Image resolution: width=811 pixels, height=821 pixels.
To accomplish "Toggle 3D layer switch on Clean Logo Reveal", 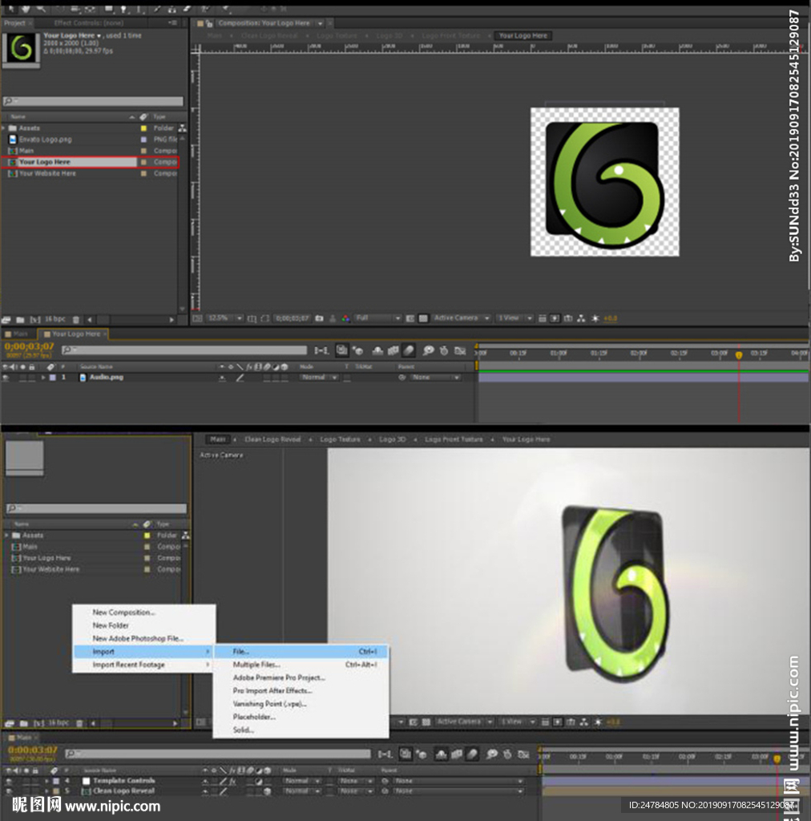I will tap(268, 791).
